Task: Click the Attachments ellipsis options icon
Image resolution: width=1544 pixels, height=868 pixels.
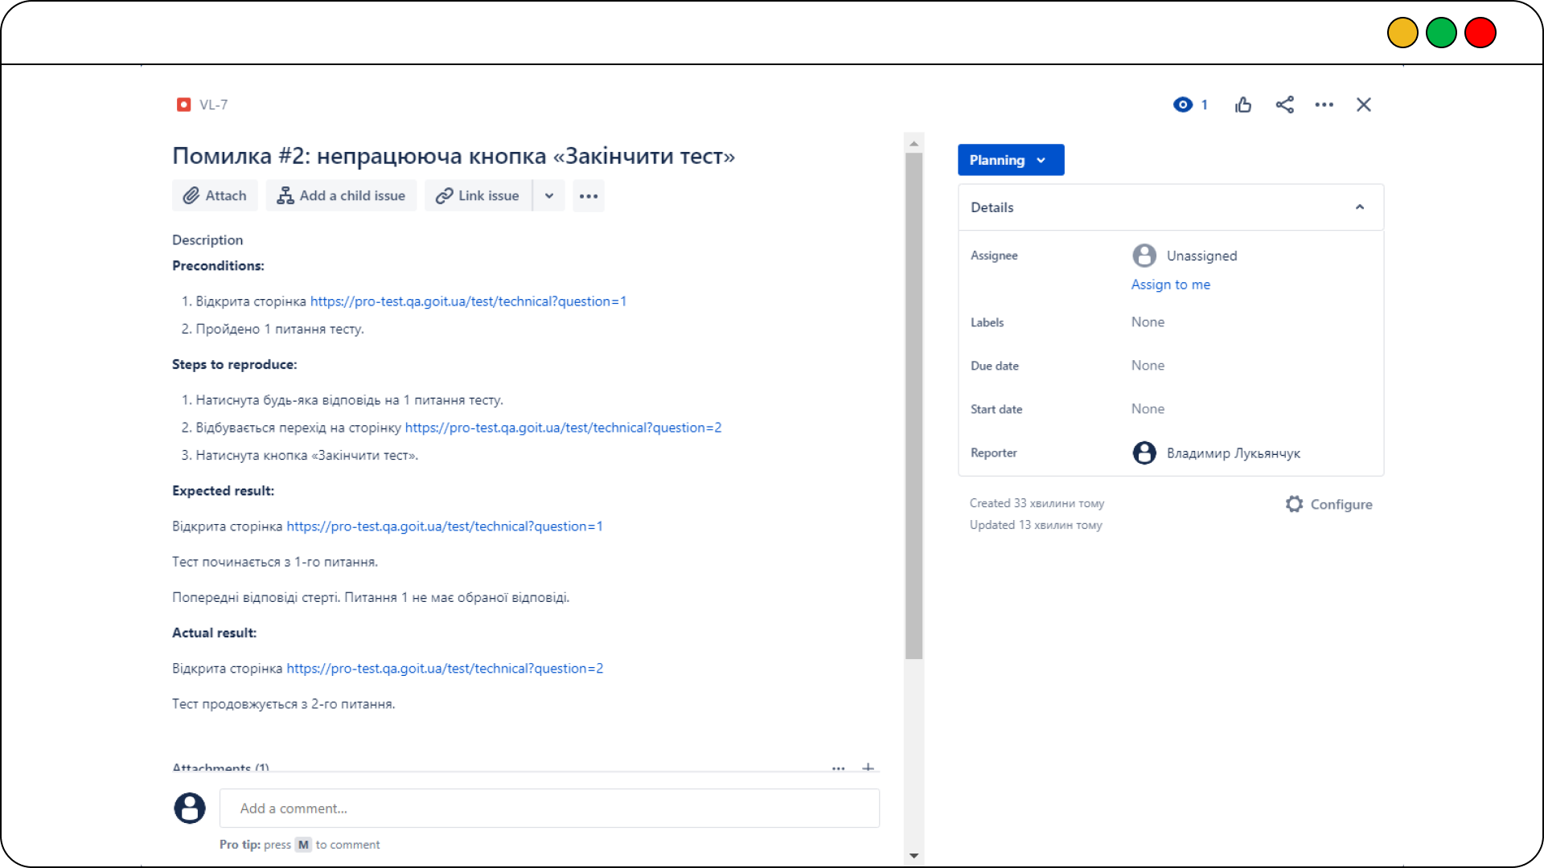Action: point(839,768)
